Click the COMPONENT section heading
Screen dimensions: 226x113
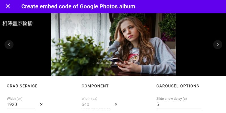[95, 86]
